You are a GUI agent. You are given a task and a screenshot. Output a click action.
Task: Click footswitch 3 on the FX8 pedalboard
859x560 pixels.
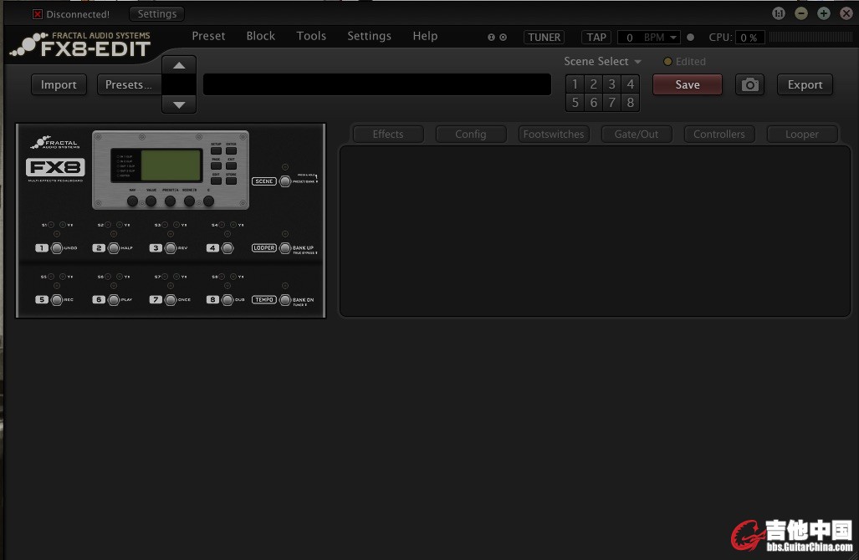(171, 248)
